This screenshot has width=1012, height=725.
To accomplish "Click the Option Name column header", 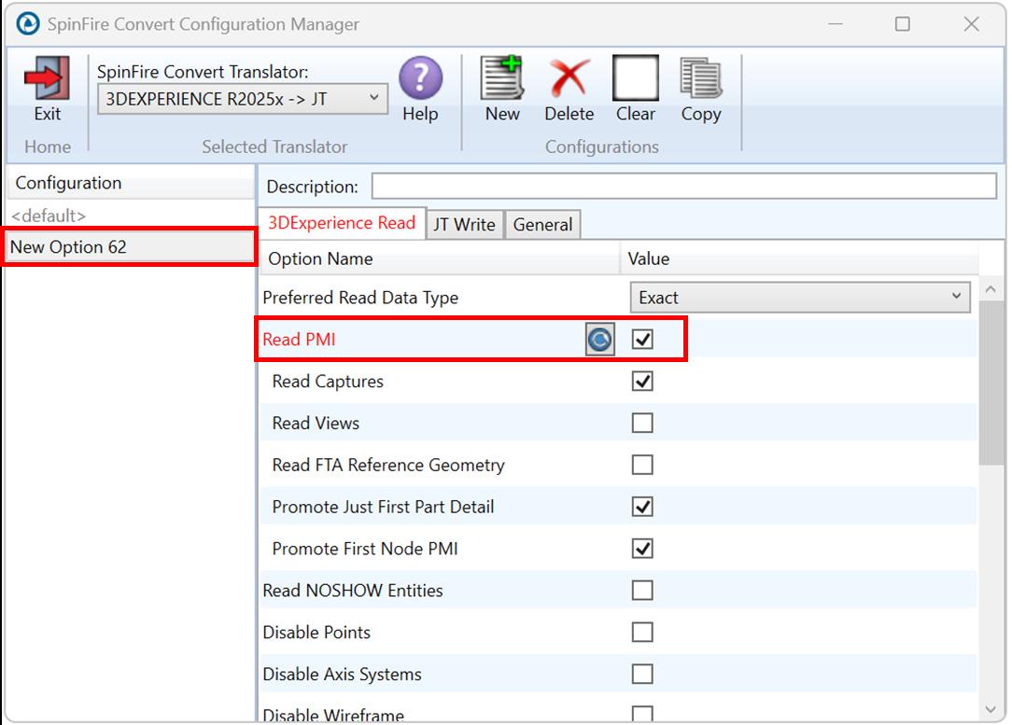I will (x=439, y=258).
